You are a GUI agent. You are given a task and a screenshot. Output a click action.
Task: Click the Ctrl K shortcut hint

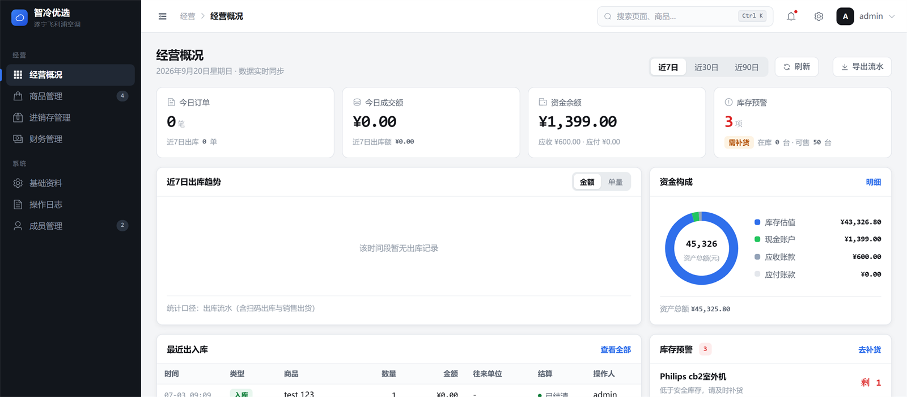pos(753,16)
